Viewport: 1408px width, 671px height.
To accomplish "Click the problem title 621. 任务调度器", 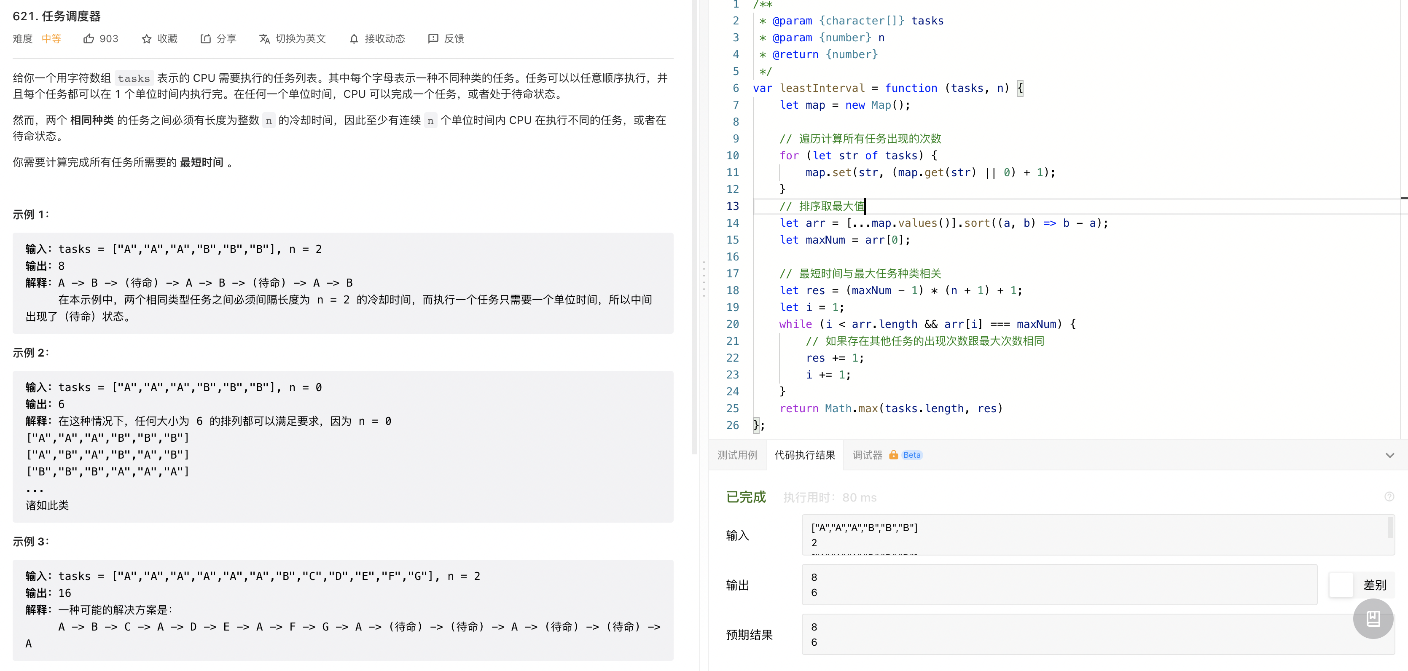I will tap(57, 16).
